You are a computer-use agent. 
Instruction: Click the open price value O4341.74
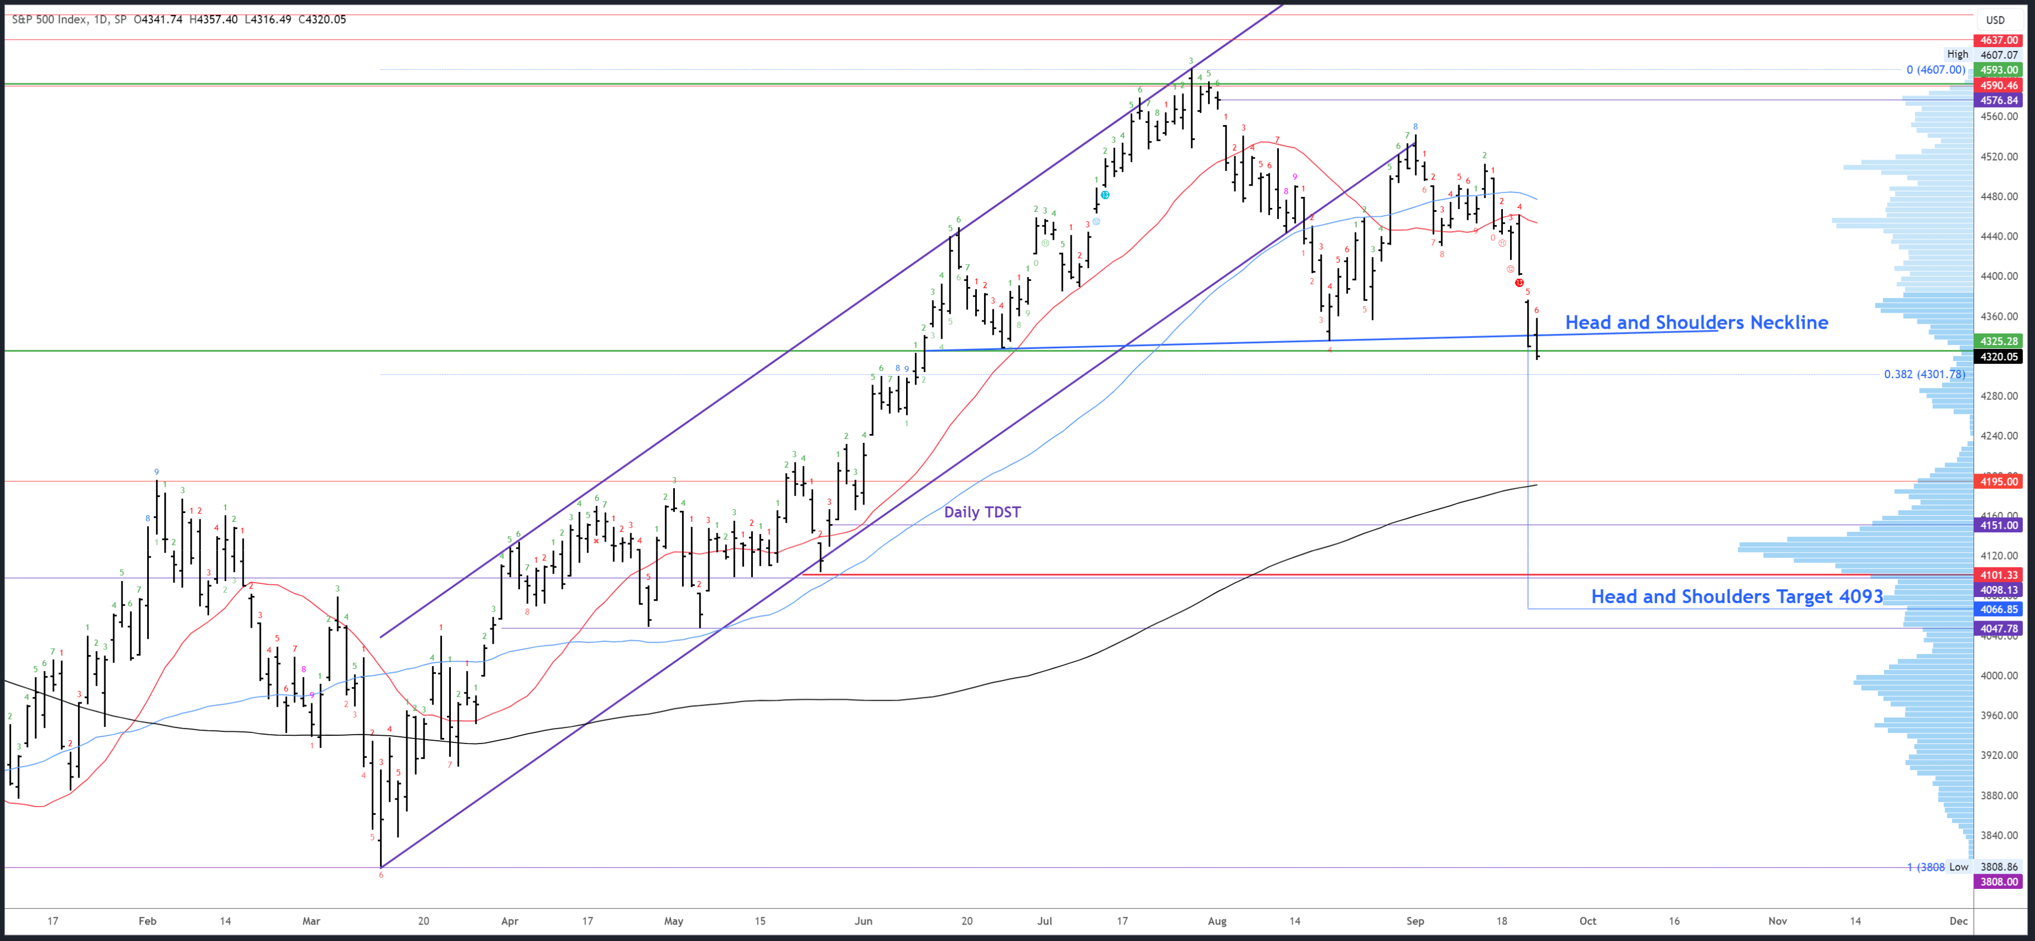[x=158, y=19]
